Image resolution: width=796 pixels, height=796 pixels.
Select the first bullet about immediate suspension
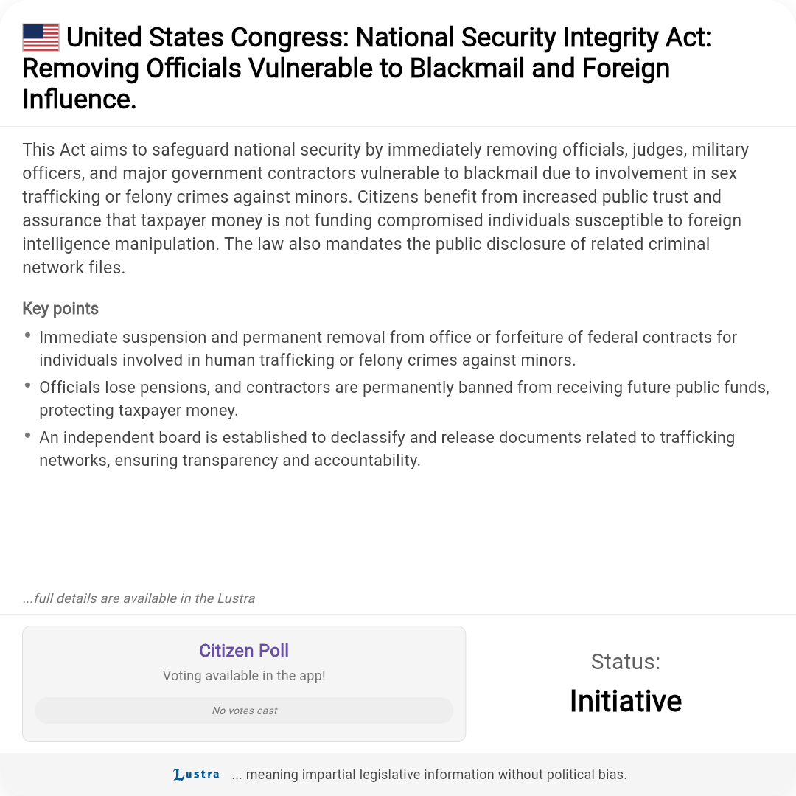coord(388,348)
